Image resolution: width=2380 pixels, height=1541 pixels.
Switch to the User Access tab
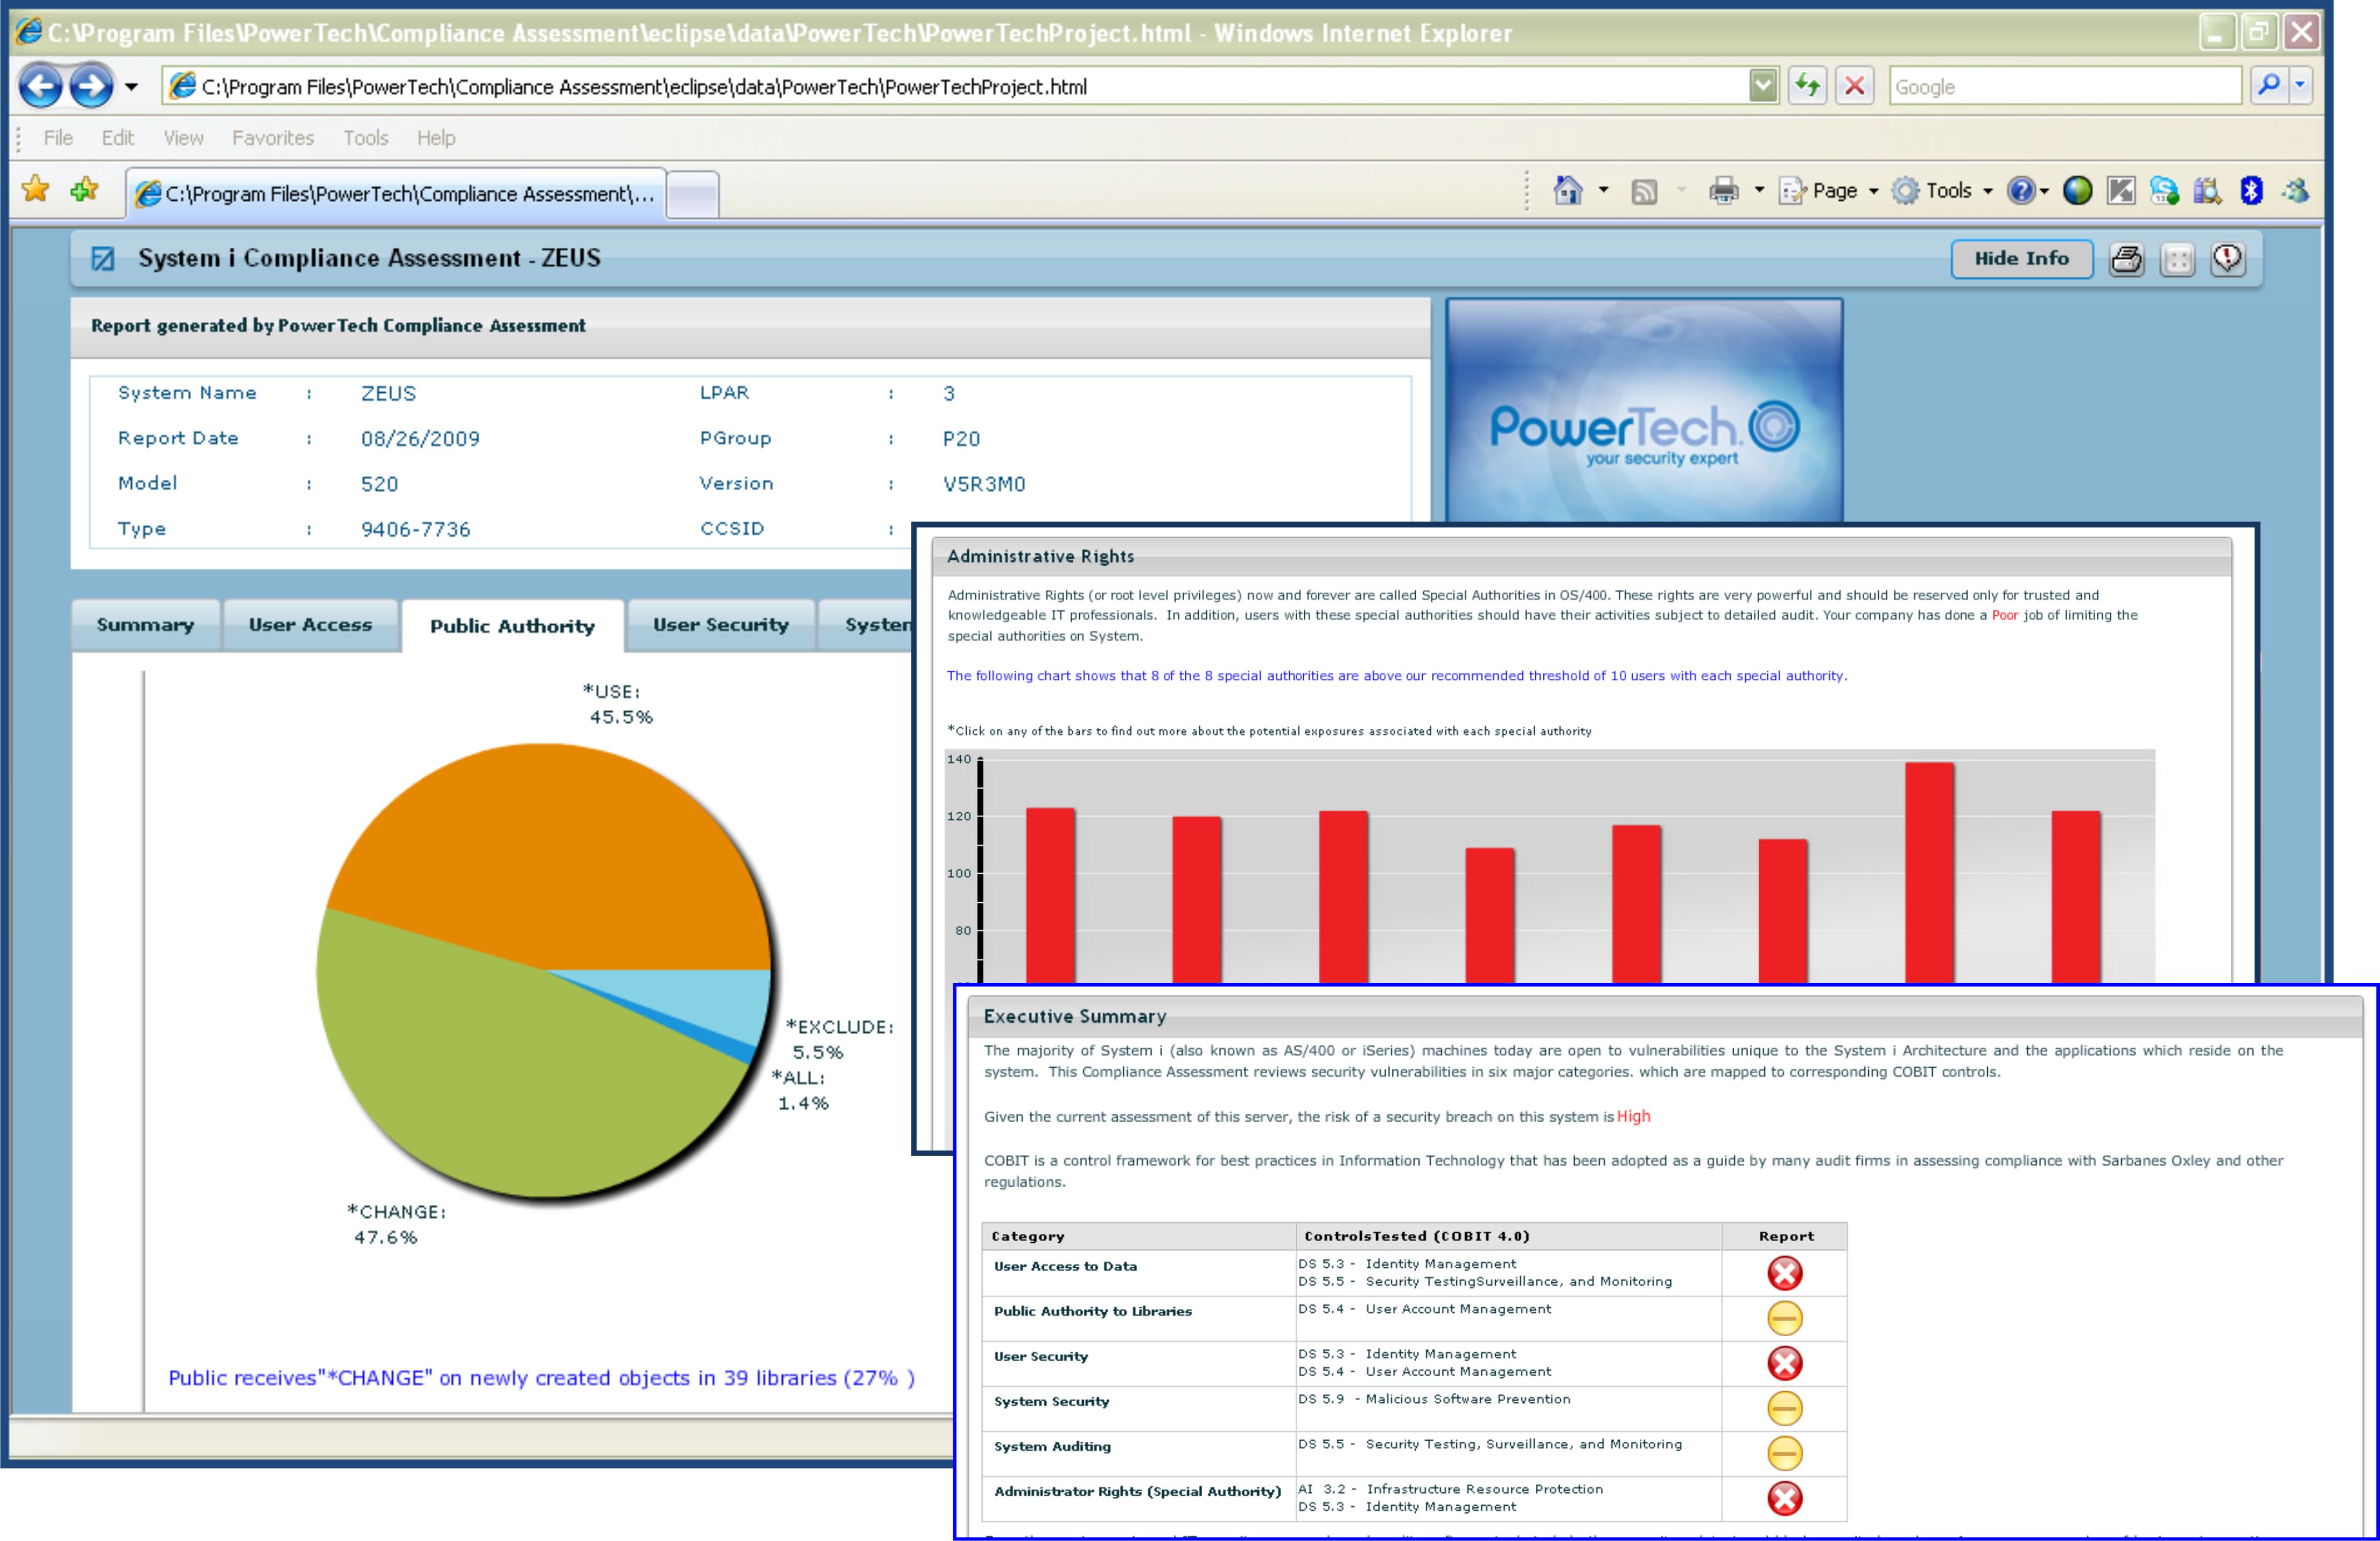point(310,626)
